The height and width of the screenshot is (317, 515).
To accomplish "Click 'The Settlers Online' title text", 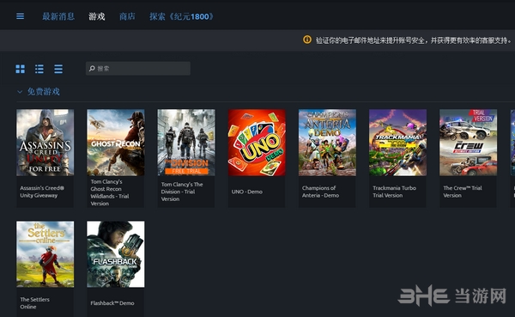I will (x=35, y=303).
